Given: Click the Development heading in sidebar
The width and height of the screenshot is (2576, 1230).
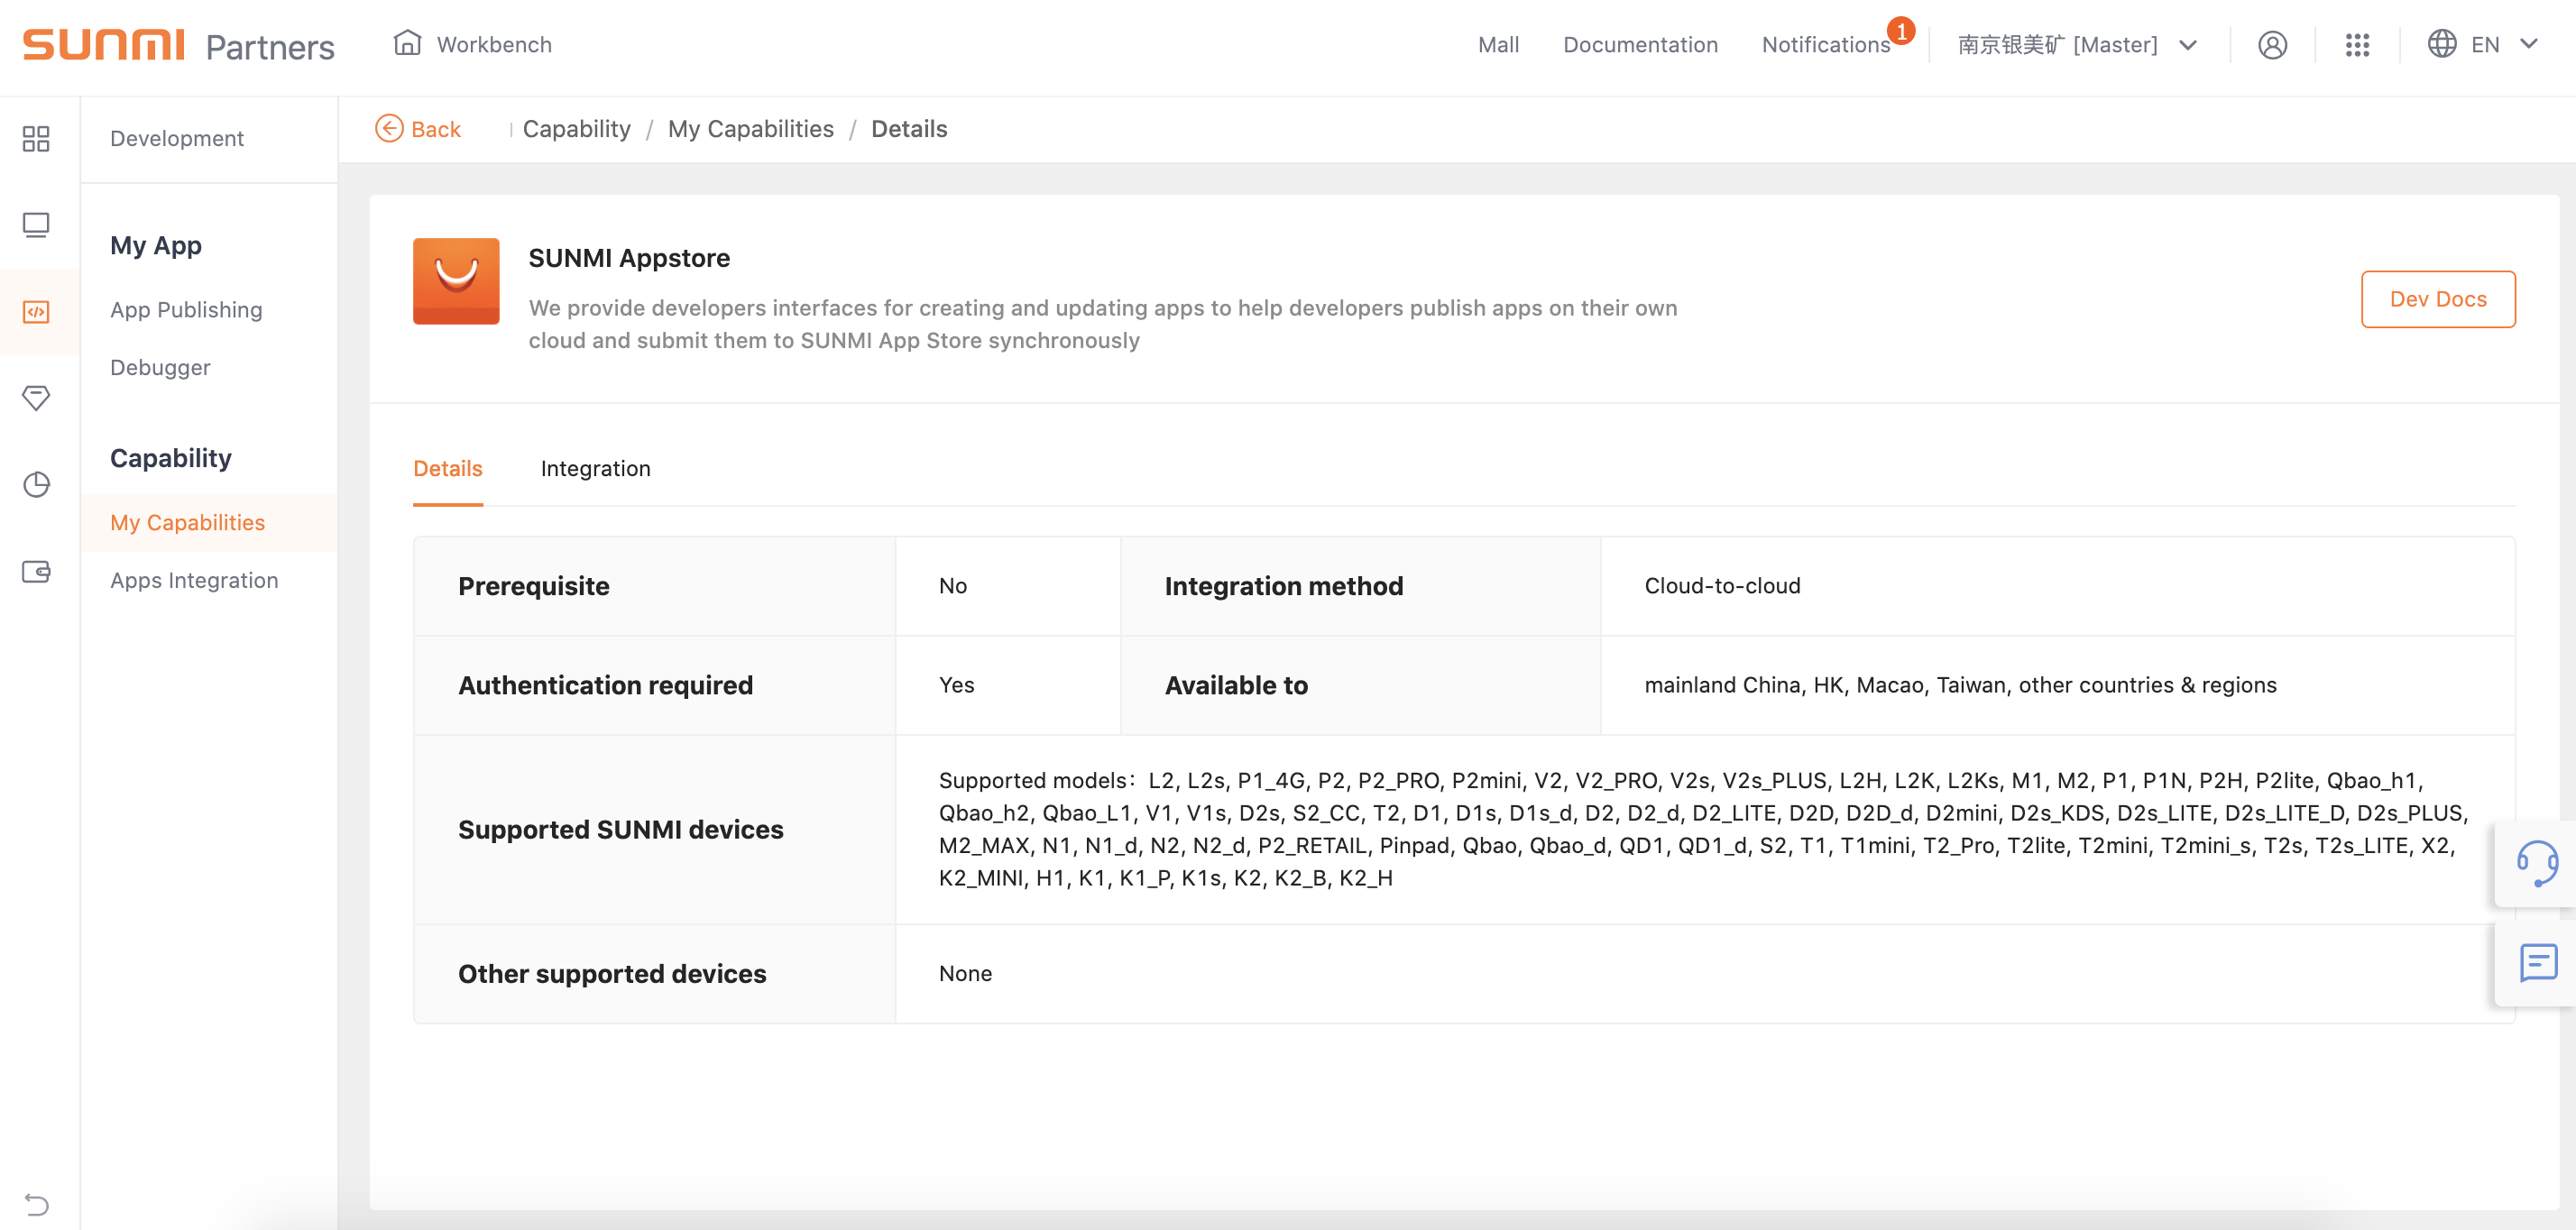Looking at the screenshot, I should click(x=177, y=138).
